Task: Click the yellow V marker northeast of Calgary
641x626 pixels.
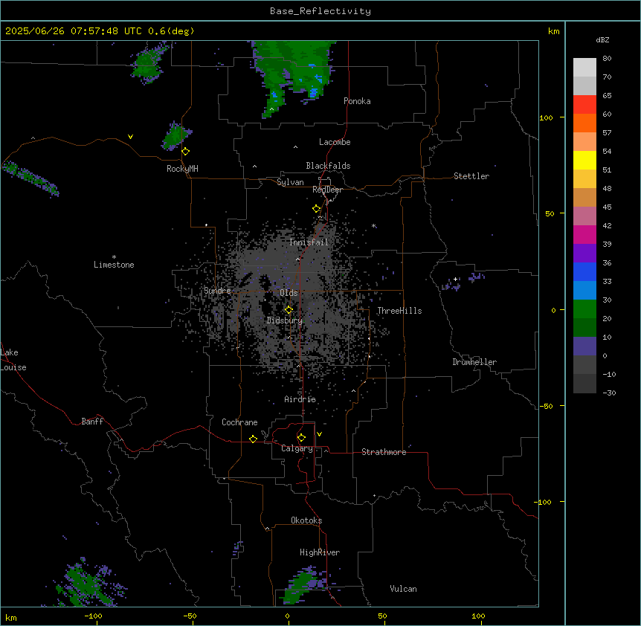Action: (319, 434)
